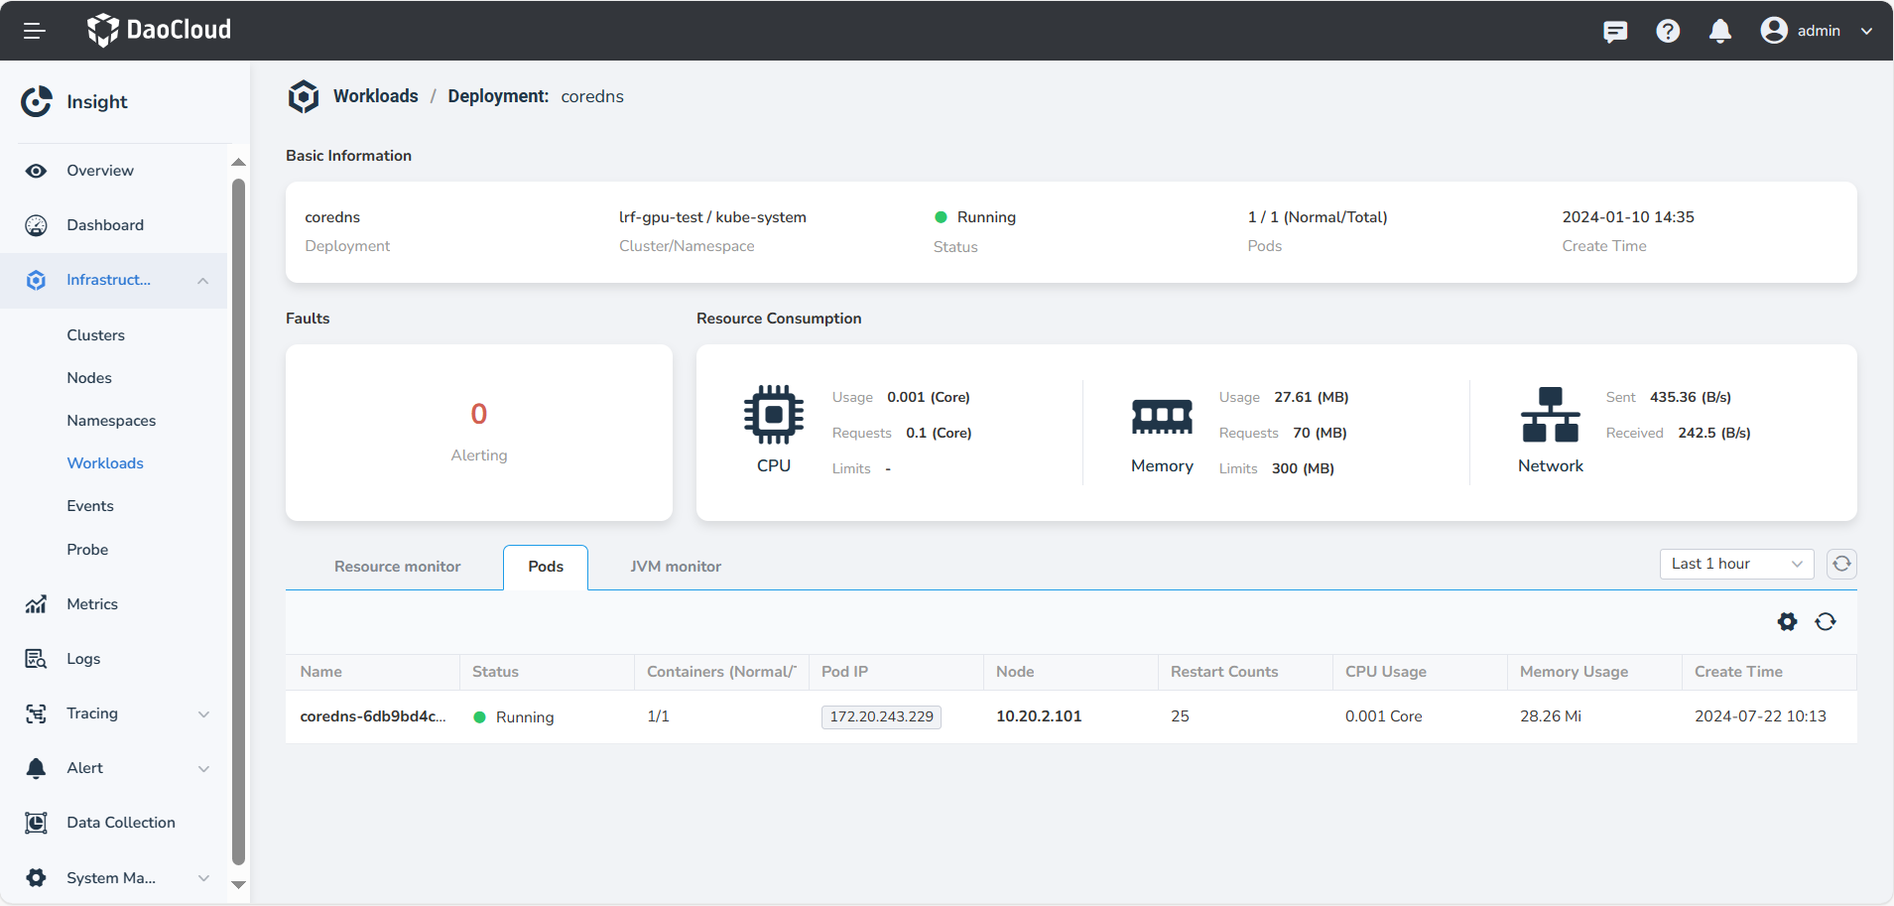Screen dimensions: 1894x906
Task: Open the Metrics section in the sidebar
Action: pos(92,604)
